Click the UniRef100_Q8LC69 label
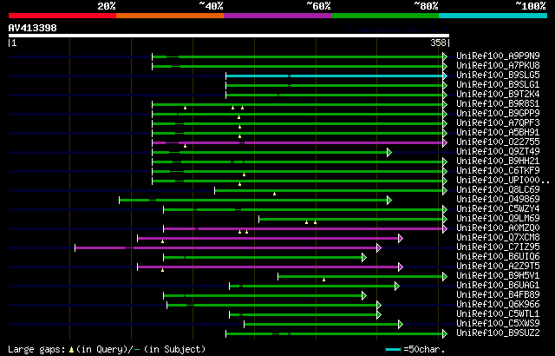 [x=498, y=190]
